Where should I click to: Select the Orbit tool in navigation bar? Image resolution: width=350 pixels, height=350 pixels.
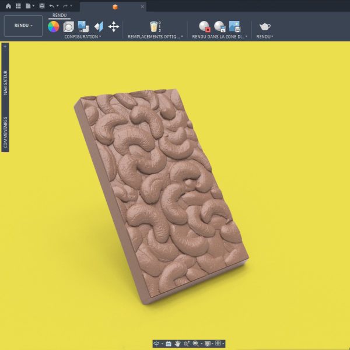(x=156, y=344)
